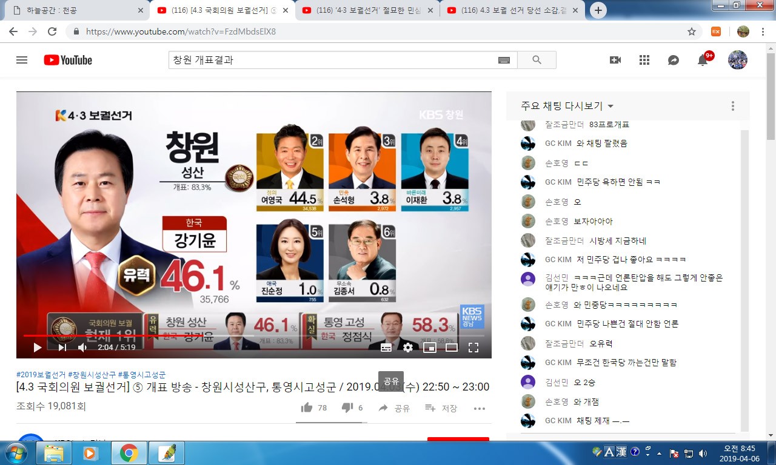This screenshot has width=776, height=465.
Task: Open the notifications bell
Action: coord(703,60)
